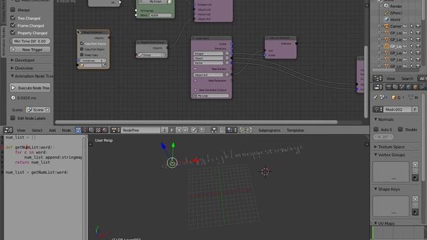Toggle the Tree Changed checkbox
The image size is (427, 240).
(13, 18)
